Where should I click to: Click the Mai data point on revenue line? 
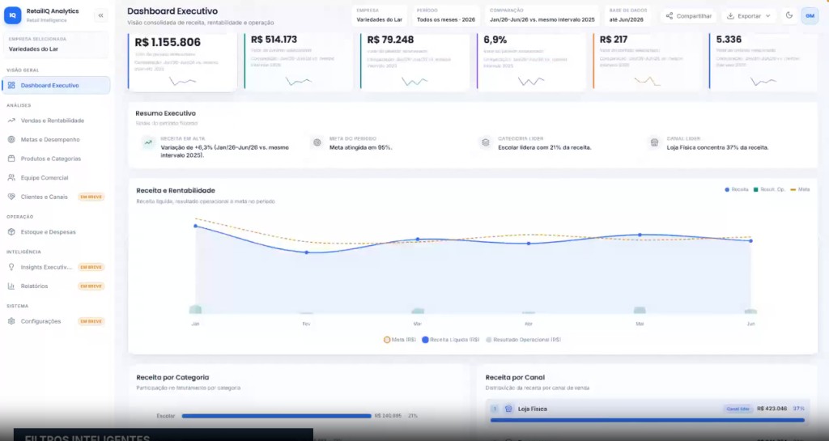coord(640,235)
